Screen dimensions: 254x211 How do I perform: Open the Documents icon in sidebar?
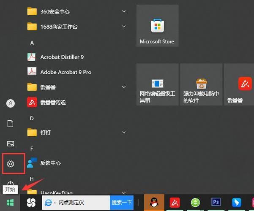pyautogui.click(x=11, y=124)
